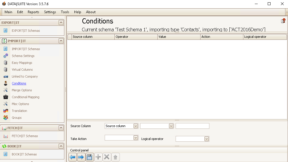The image size is (288, 162).
Task: Open Easy Mappings page
Action: point(22,63)
